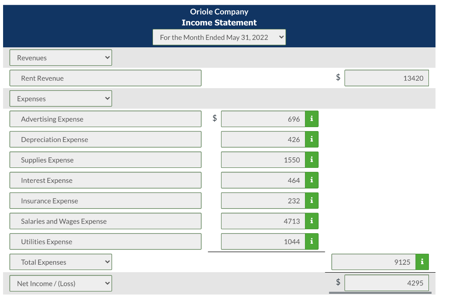Screen dimensions: 450x302
Task: Click the info icon for Salaries and Wages Expense
Action: pos(312,221)
